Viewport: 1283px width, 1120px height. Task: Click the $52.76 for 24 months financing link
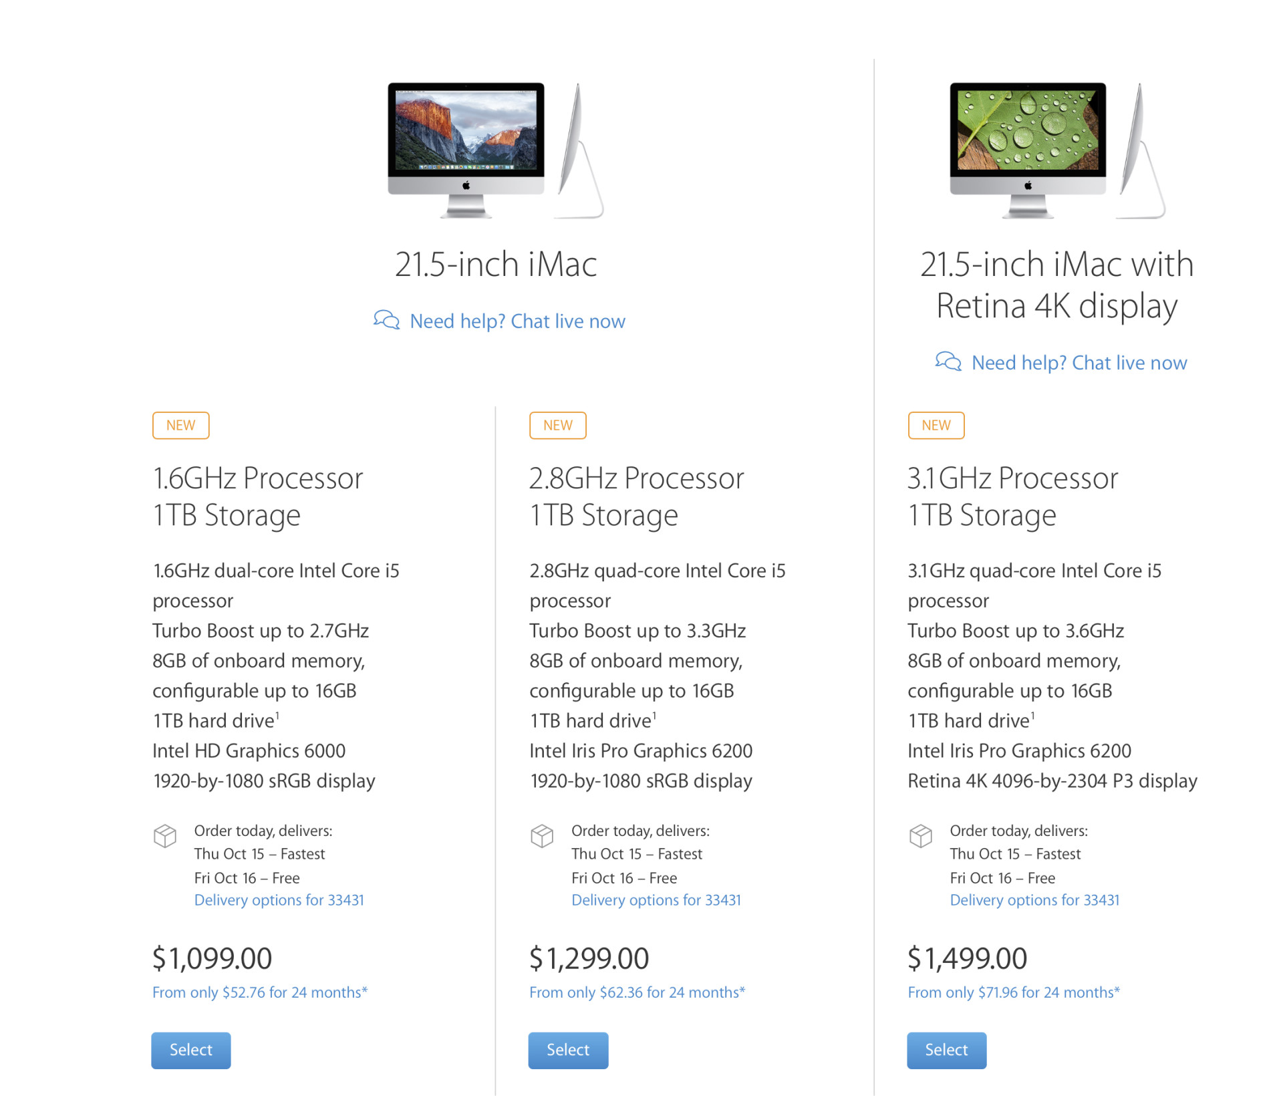pos(260,992)
